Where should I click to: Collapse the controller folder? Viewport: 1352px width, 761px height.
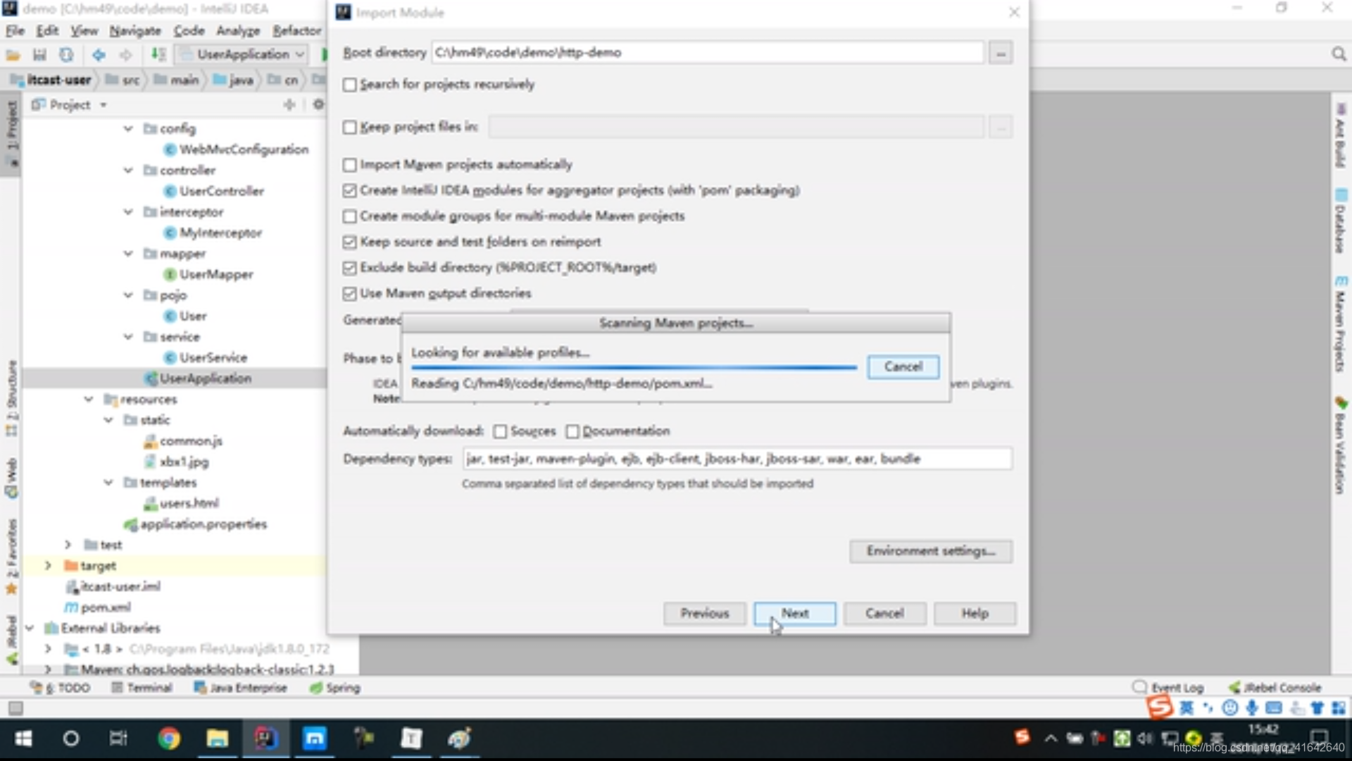128,171
